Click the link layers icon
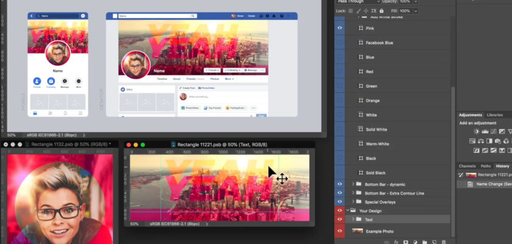Screen dimensions: 512x244 click(x=386, y=242)
